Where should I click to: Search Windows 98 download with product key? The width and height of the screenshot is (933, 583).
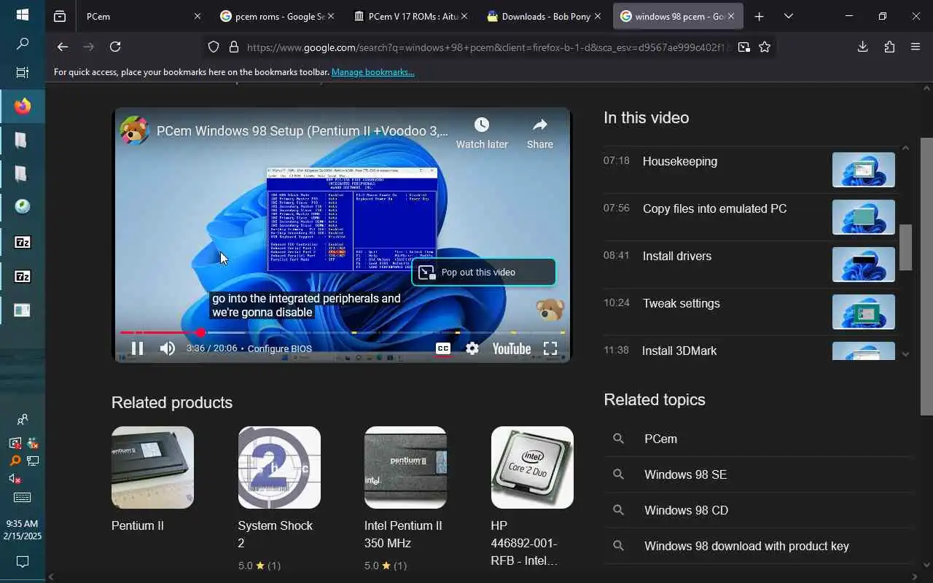pos(758,546)
